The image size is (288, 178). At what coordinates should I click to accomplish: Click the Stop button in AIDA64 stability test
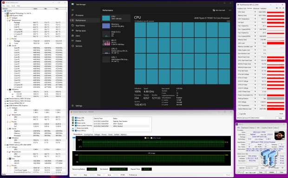[x=85, y=175]
